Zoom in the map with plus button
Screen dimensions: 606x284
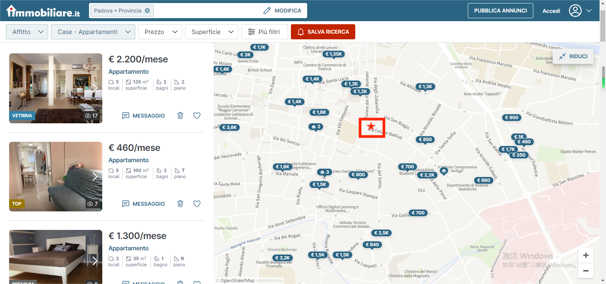click(586, 255)
